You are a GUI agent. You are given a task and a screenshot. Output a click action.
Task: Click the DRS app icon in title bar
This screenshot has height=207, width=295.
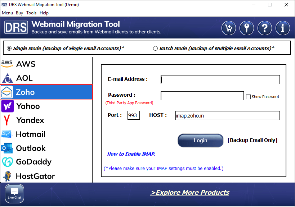[x=4, y=5]
